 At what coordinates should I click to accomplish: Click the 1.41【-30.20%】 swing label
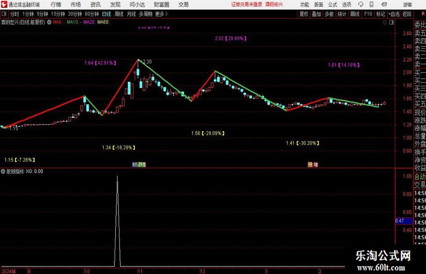point(302,143)
